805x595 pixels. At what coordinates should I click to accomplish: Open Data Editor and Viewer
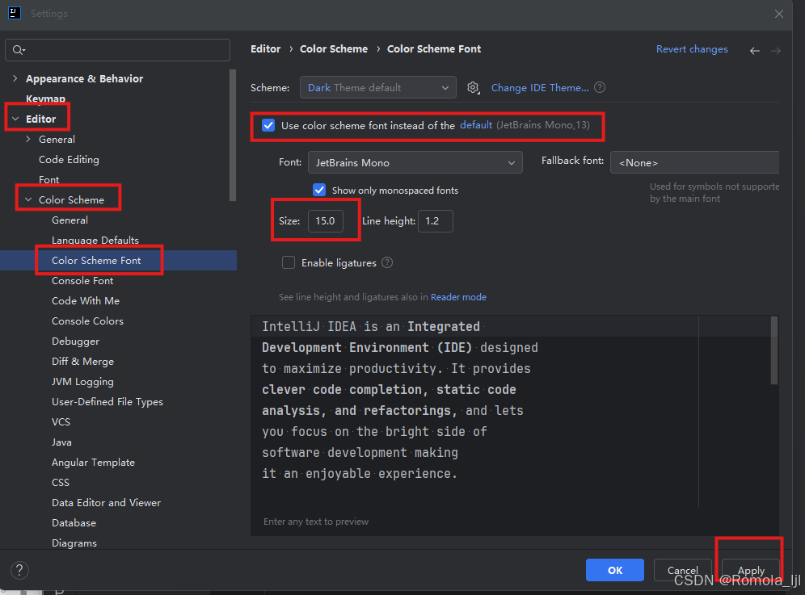point(106,503)
